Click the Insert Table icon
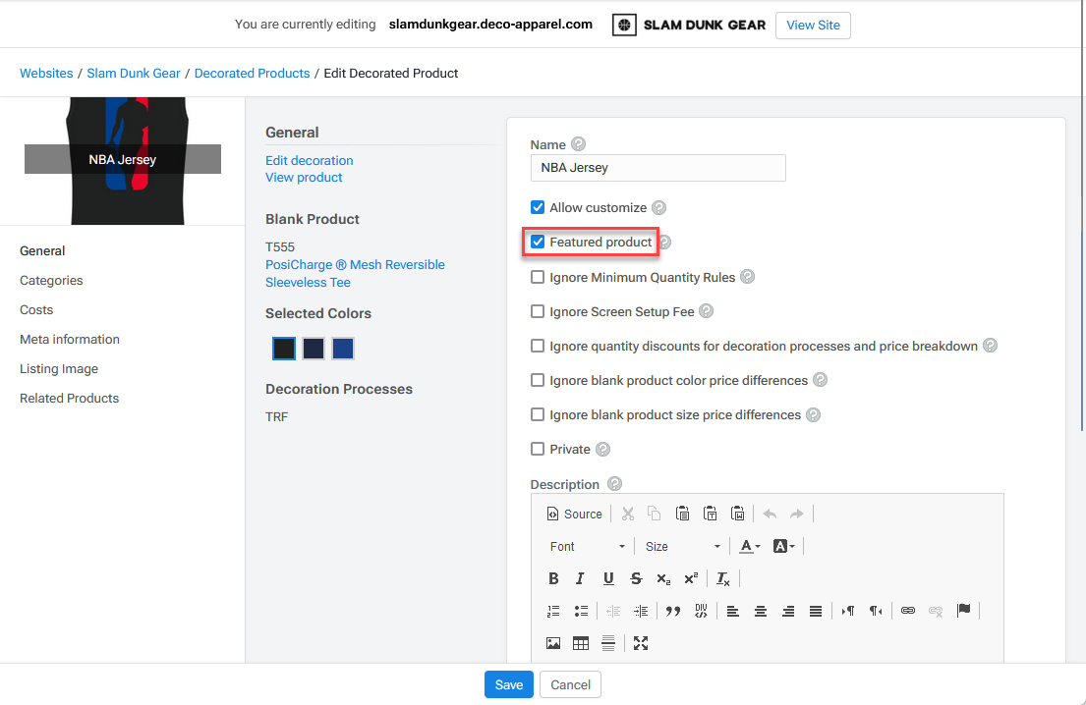This screenshot has height=705, width=1086. [581, 643]
